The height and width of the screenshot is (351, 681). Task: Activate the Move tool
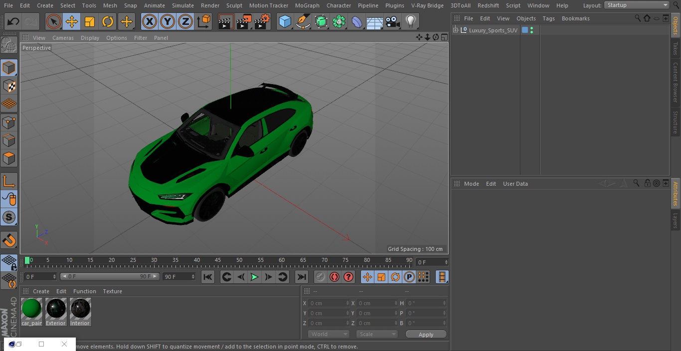point(72,22)
